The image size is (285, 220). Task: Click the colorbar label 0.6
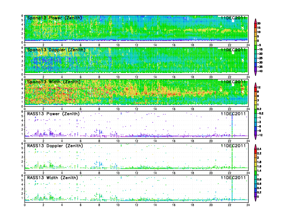pyautogui.click(x=259, y=184)
